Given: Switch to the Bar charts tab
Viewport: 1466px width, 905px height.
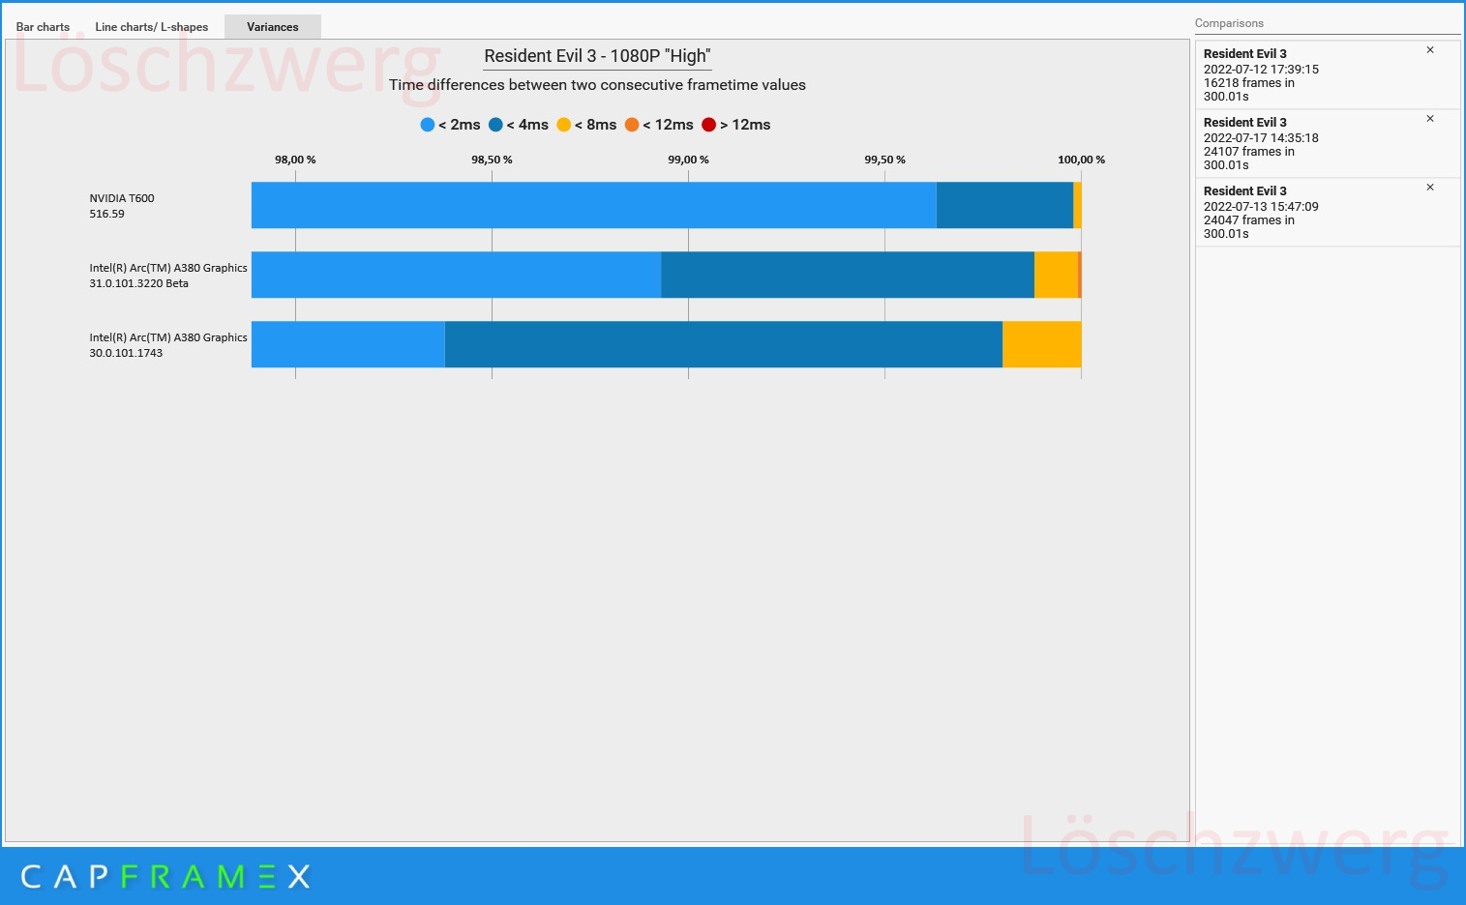Looking at the screenshot, I should (43, 27).
